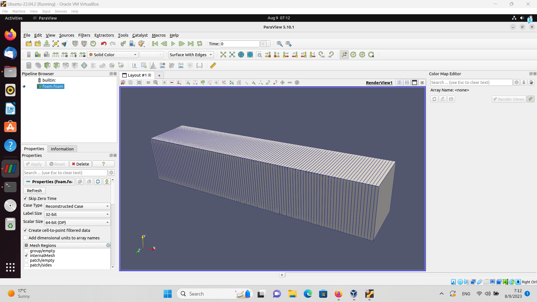This screenshot has width=537, height=302.
Task: Click Zoom to Box magnifier icon
Action: 259,55
